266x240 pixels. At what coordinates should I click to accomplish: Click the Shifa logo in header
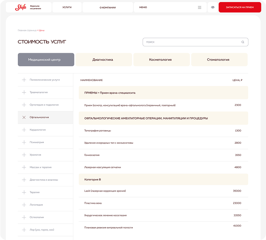21,7
